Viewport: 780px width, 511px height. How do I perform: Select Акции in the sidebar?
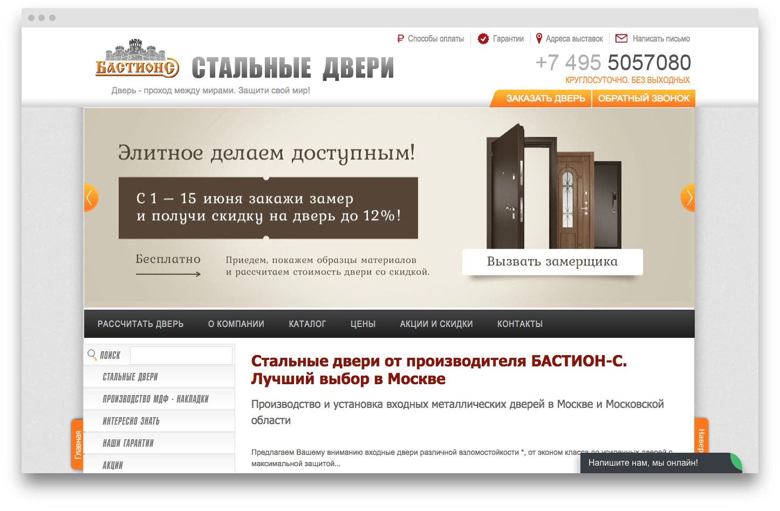(159, 464)
